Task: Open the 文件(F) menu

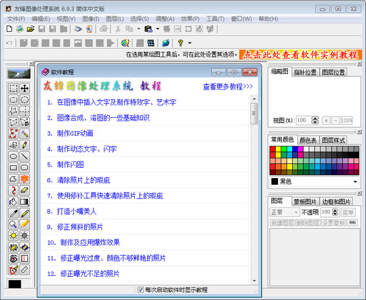Action: 16,19
